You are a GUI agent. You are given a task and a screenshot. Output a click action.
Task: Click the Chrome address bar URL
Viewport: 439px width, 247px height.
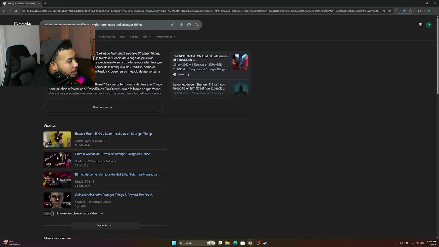tap(202, 11)
